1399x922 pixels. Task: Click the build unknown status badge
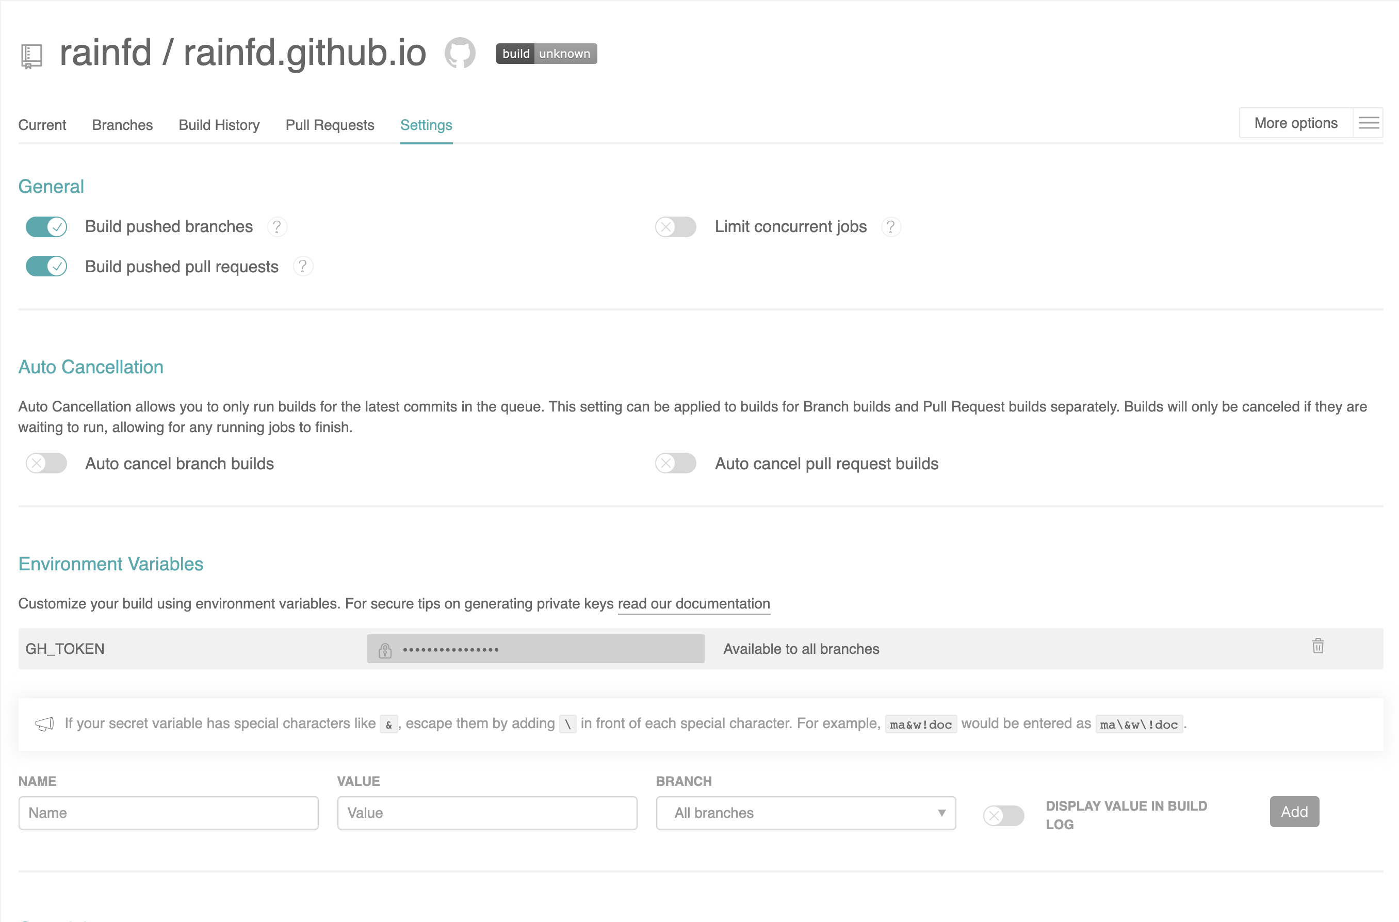546,54
